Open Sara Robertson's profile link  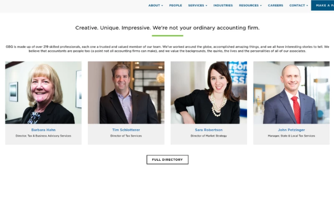pyautogui.click(x=209, y=130)
